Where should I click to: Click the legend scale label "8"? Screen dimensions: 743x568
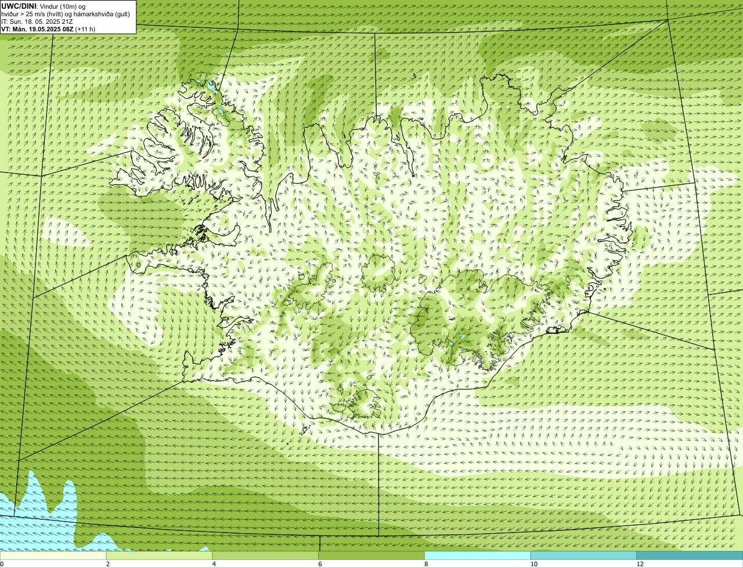pyautogui.click(x=426, y=564)
